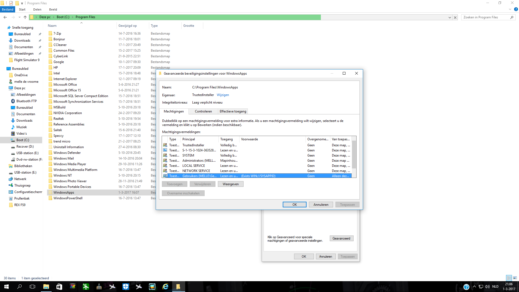Image resolution: width=519 pixels, height=292 pixels.
Task: Open the Windows Store taskbar icon
Action: pyautogui.click(x=59, y=287)
